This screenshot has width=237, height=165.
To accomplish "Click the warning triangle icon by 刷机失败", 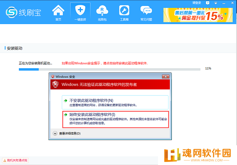I will [5, 161].
